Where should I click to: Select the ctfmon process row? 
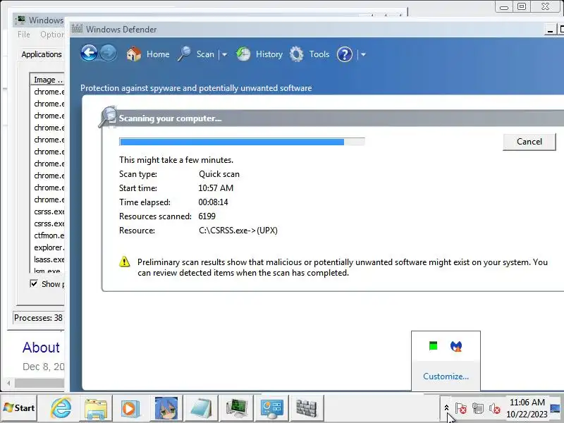pyautogui.click(x=49, y=235)
